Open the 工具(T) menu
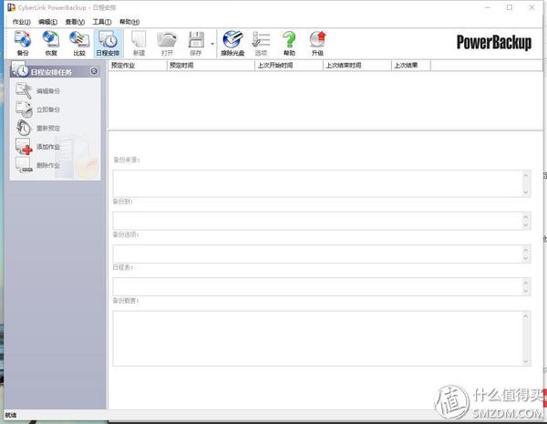This screenshot has height=424, width=547. coord(101,22)
